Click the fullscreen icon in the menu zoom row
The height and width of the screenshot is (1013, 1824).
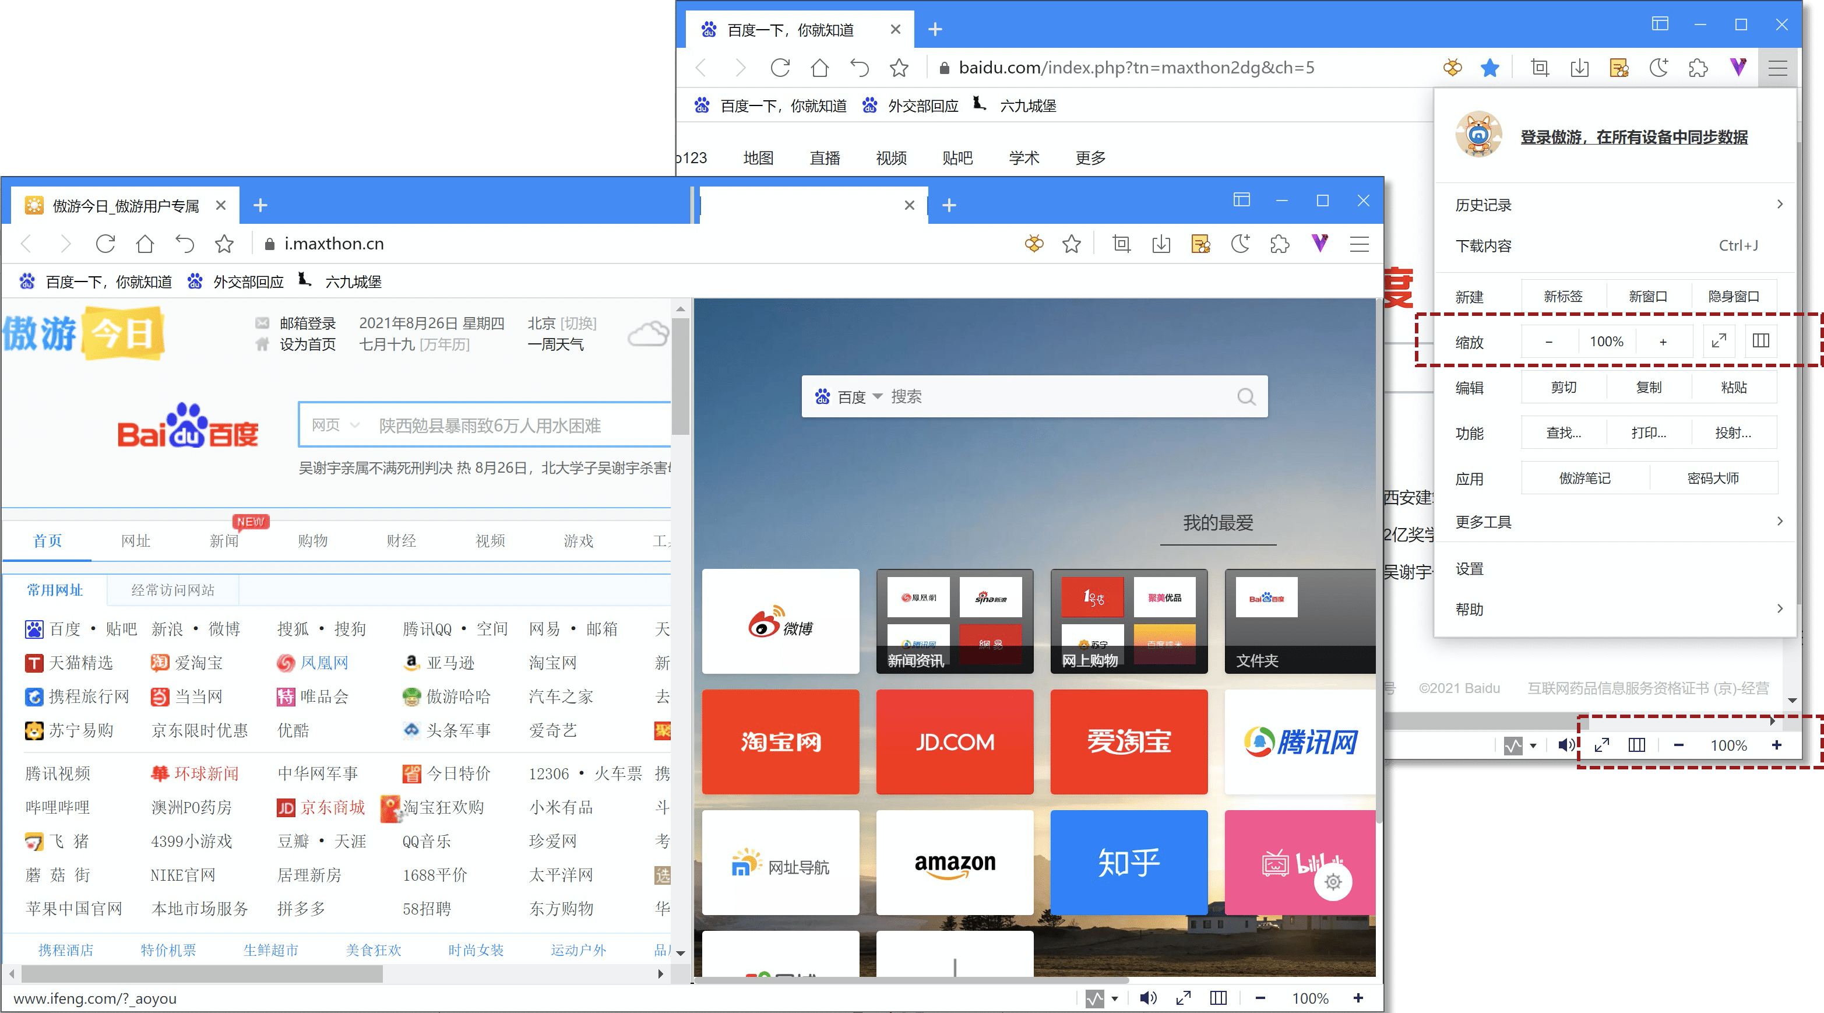pyautogui.click(x=1719, y=341)
